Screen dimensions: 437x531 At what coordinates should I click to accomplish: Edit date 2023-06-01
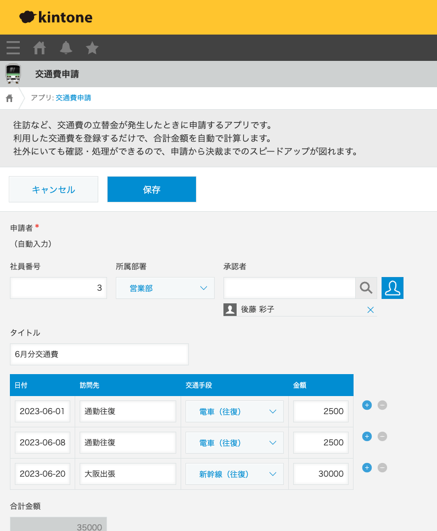42,411
